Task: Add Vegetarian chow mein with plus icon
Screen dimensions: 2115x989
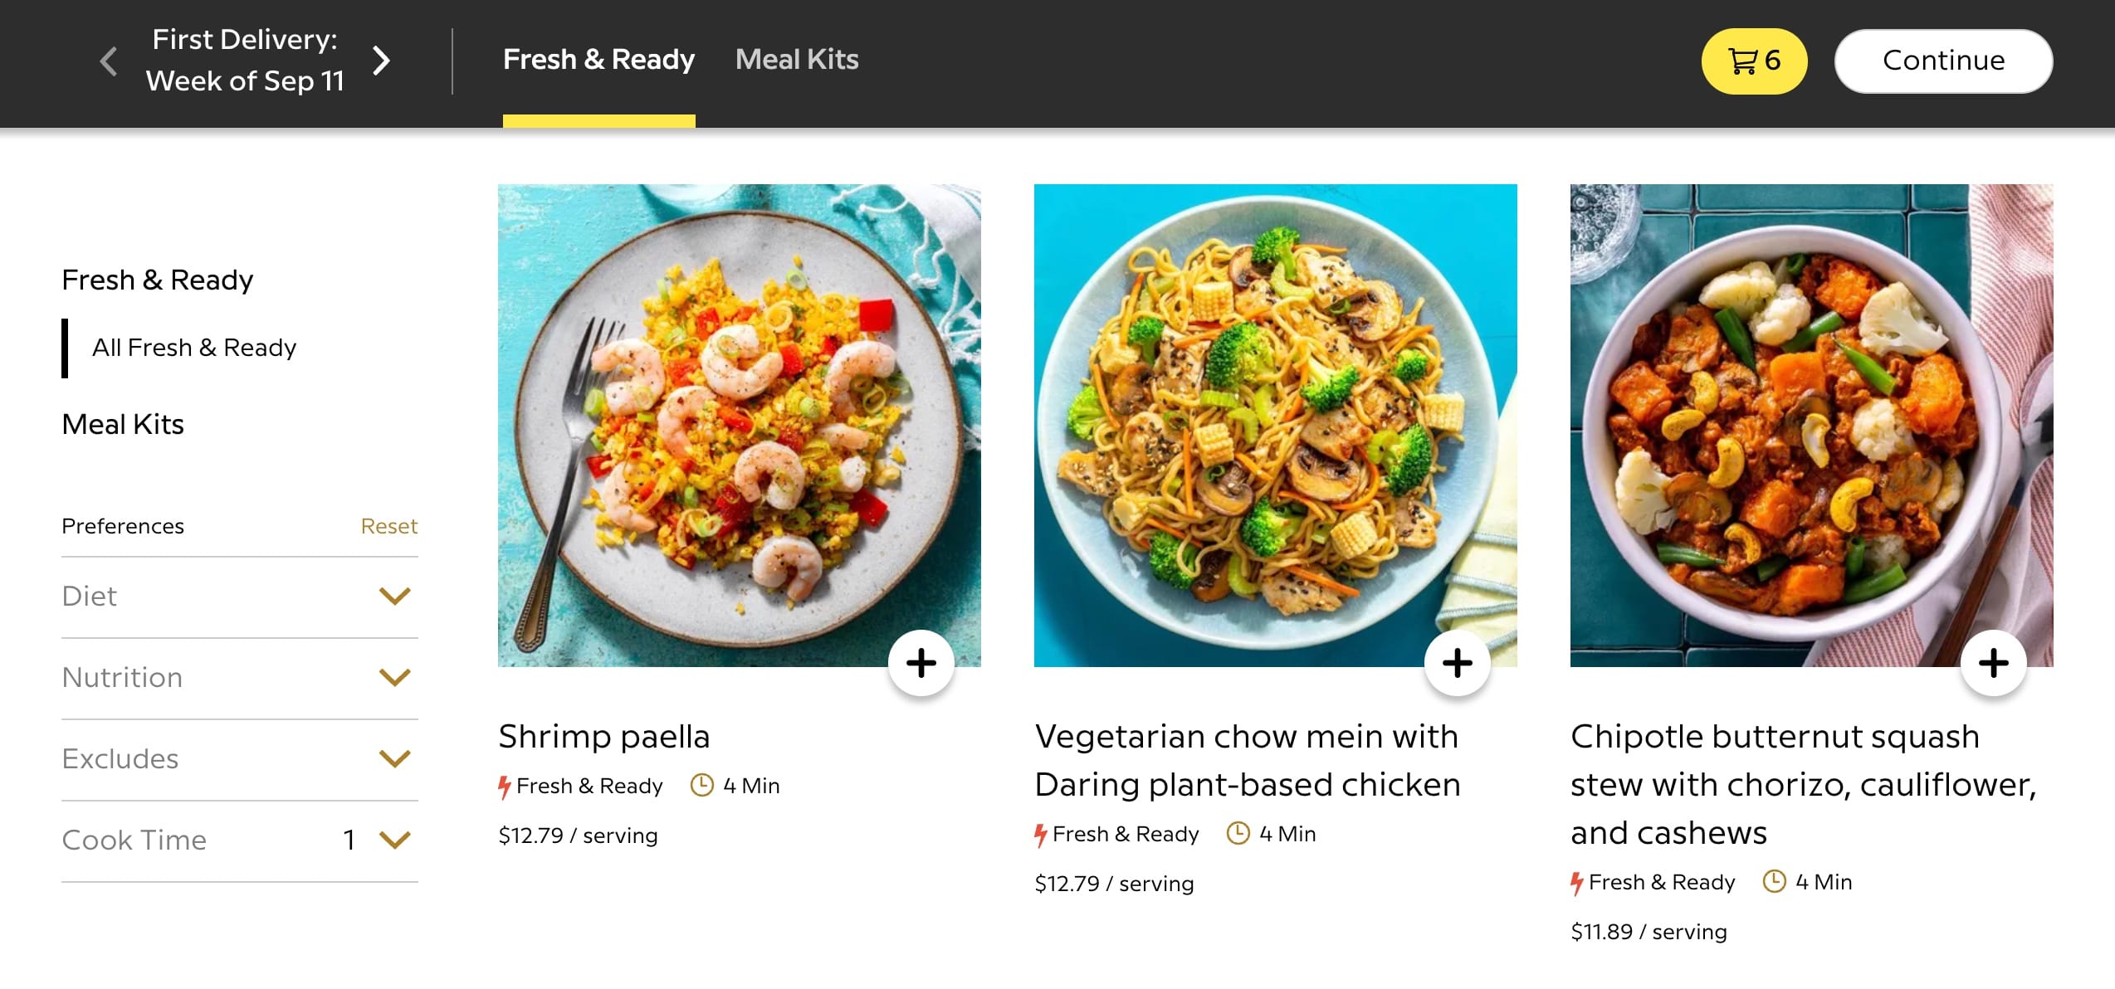Action: (1457, 663)
